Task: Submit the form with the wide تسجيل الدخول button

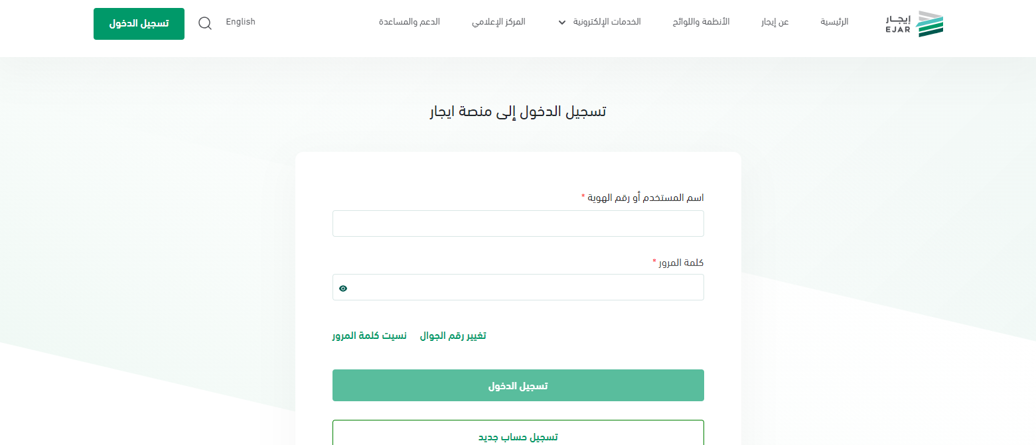Action: pos(518,385)
